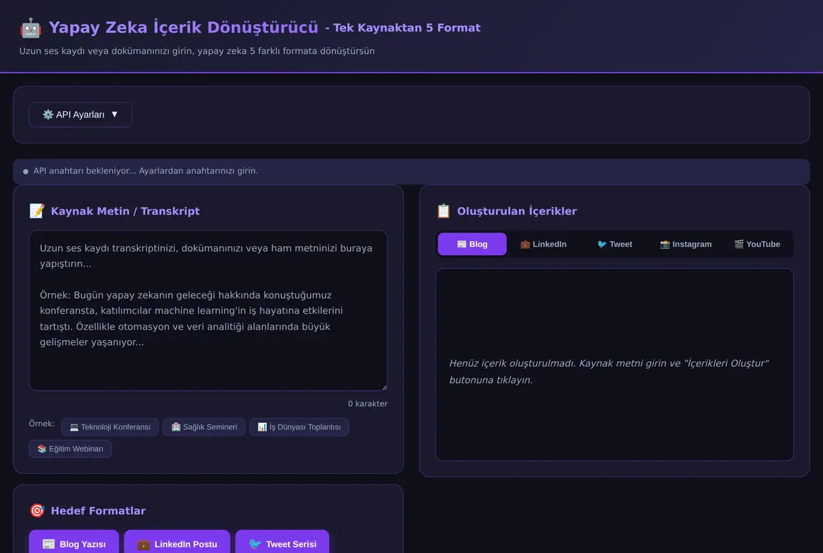This screenshot has height=553, width=823.
Task: Focus the Kaynak Metin transcript text area
Action: pos(208,311)
